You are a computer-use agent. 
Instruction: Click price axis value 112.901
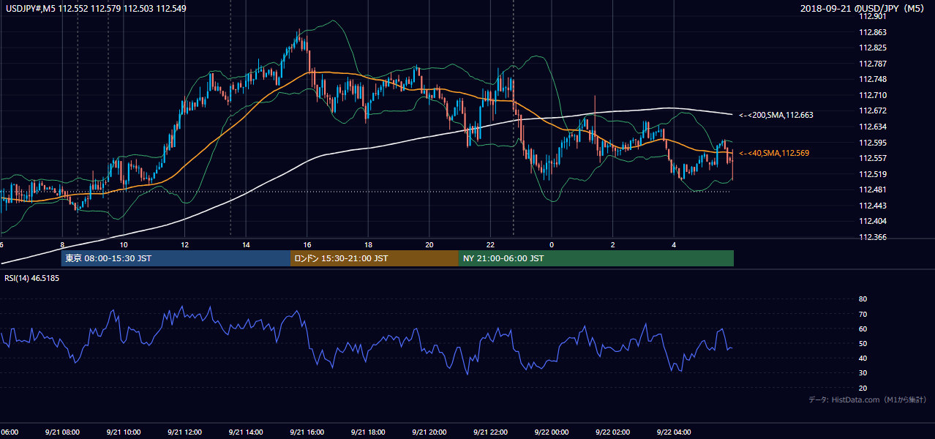pos(872,15)
